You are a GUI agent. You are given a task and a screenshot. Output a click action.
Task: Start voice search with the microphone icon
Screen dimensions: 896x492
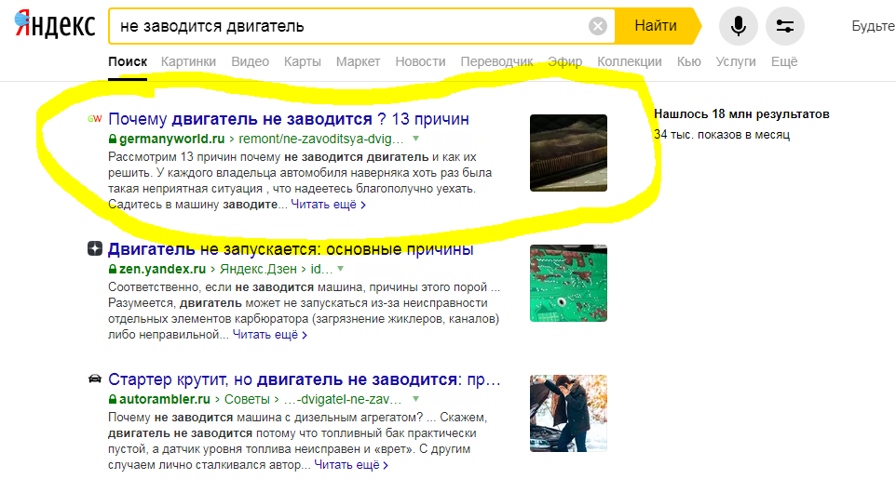coord(739,26)
